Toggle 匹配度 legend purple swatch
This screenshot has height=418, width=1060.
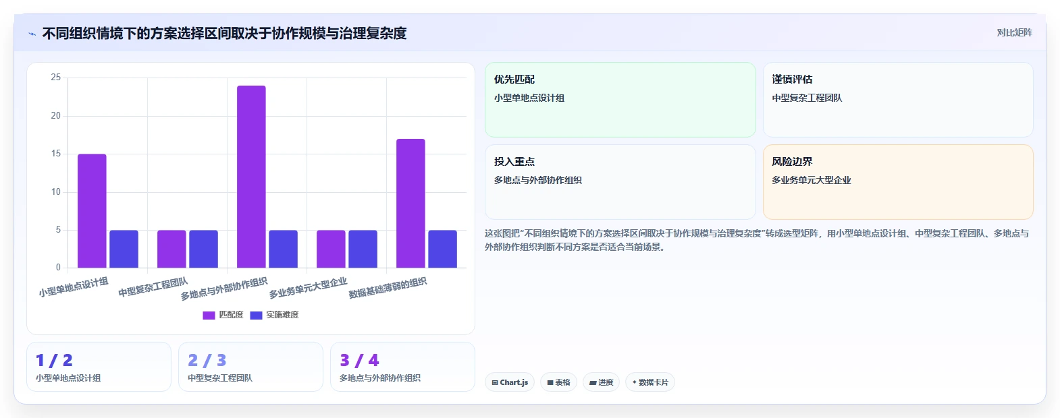pyautogui.click(x=209, y=315)
